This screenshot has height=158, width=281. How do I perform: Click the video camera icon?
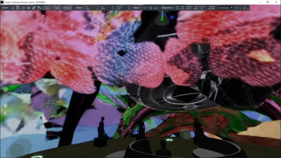39,8
